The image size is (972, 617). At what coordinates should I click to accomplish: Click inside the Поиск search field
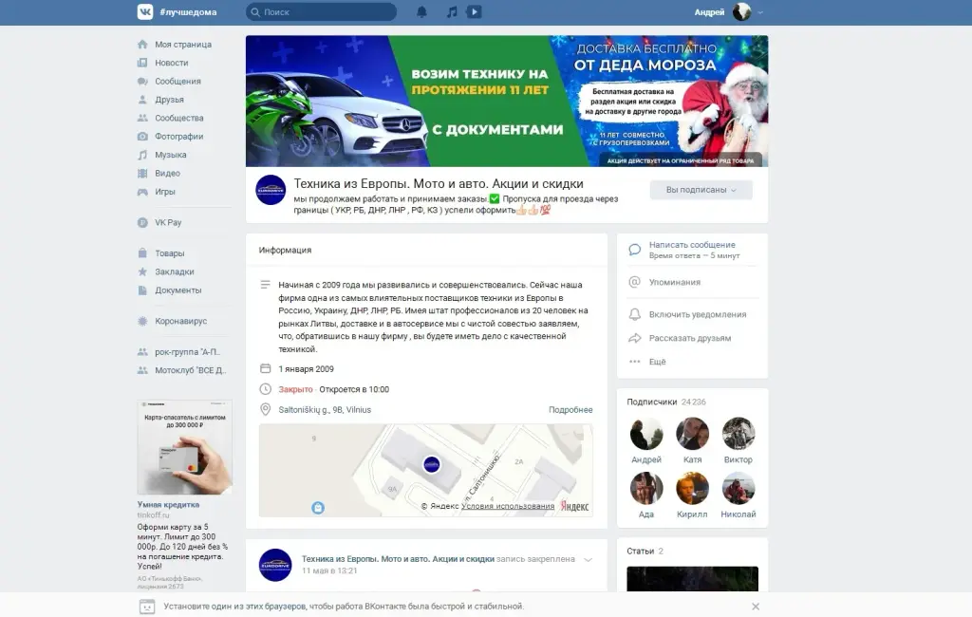[321, 11]
